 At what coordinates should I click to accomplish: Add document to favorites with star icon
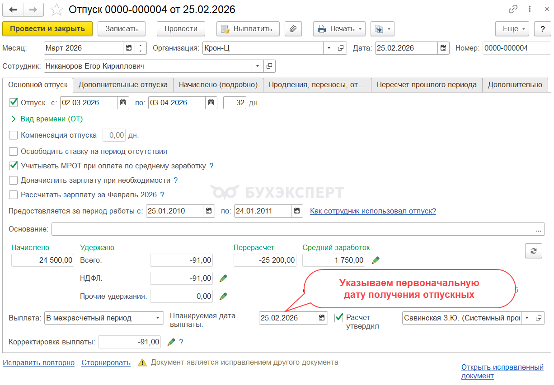click(x=56, y=9)
